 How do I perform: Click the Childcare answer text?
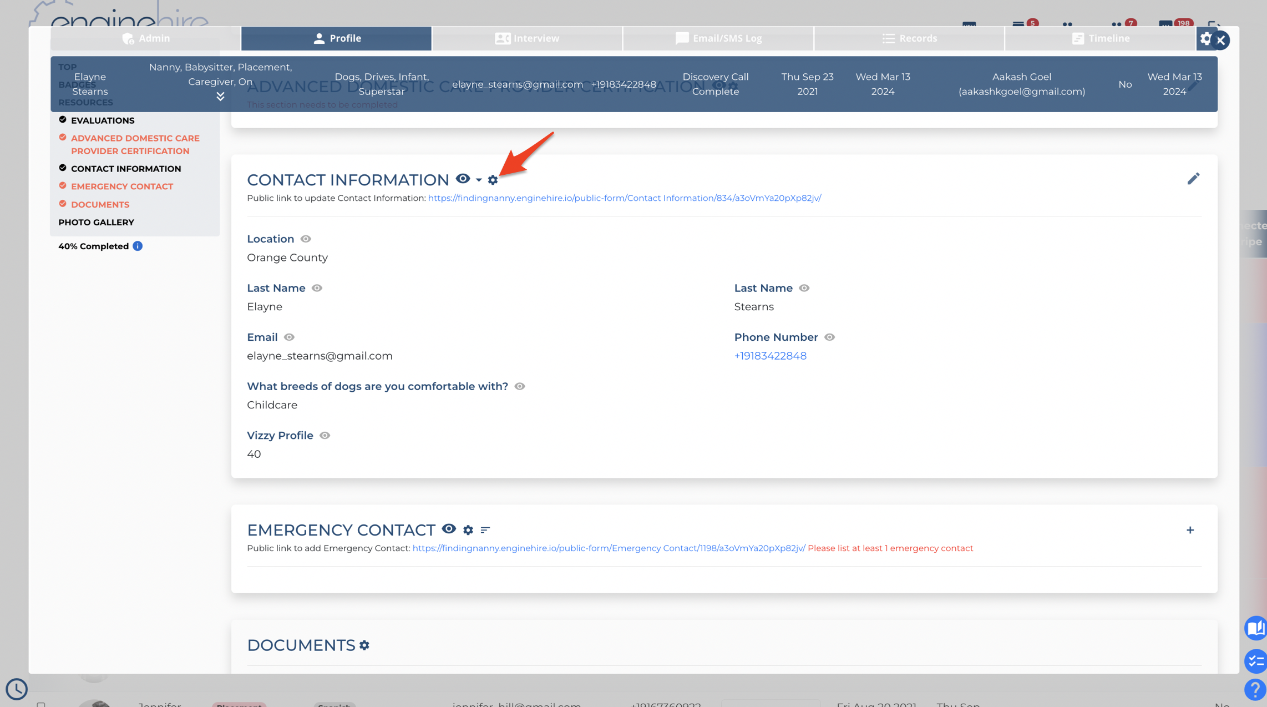pos(272,405)
